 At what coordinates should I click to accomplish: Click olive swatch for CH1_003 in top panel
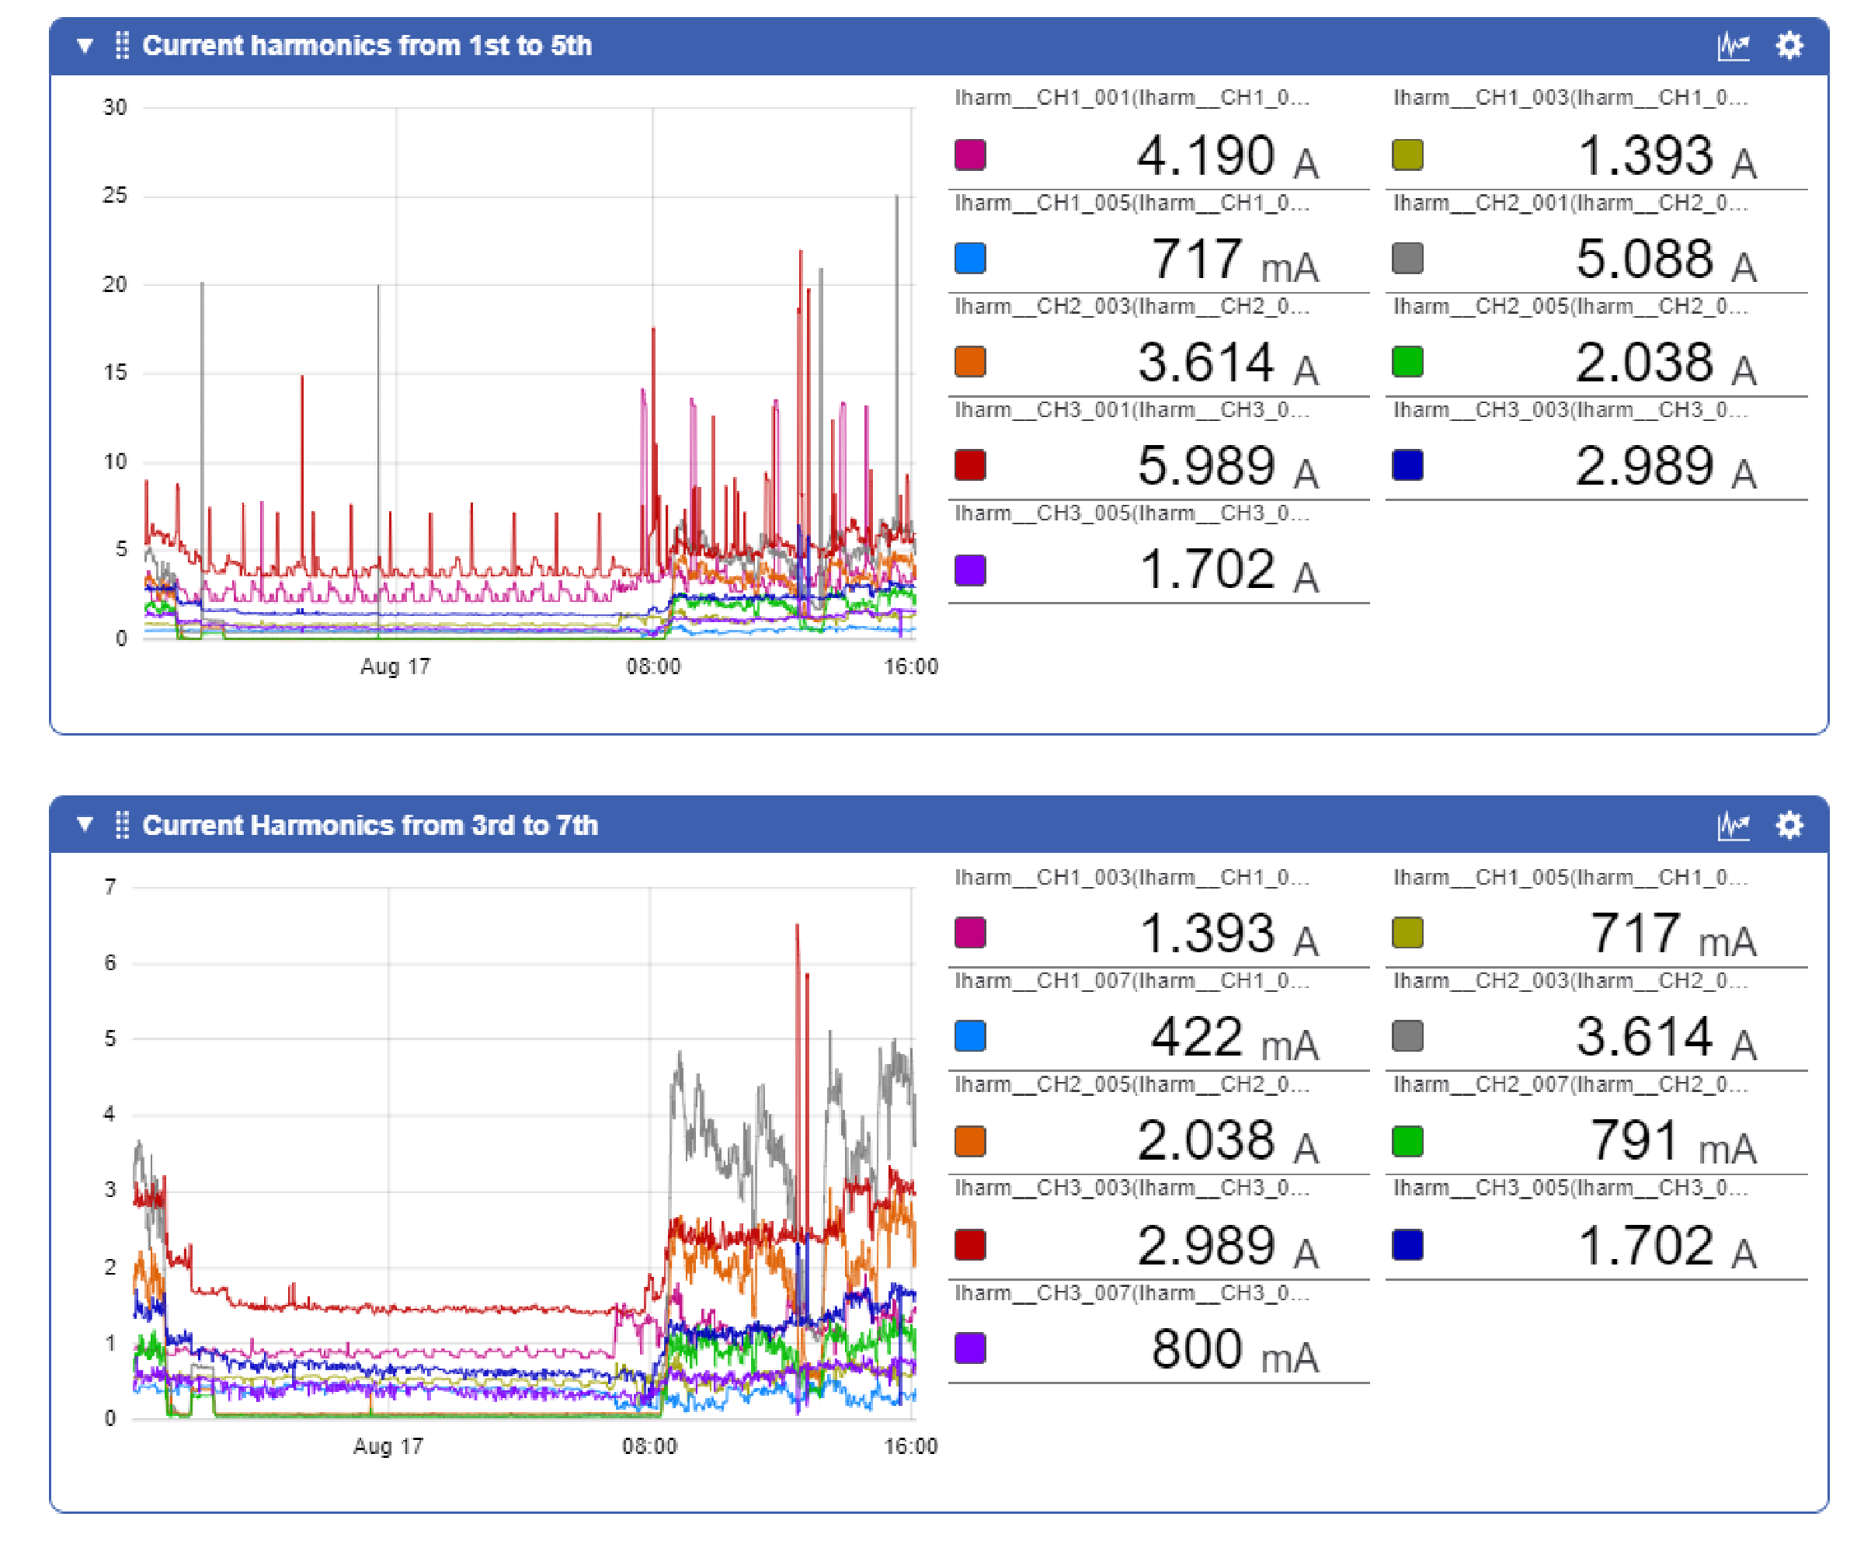[1408, 155]
